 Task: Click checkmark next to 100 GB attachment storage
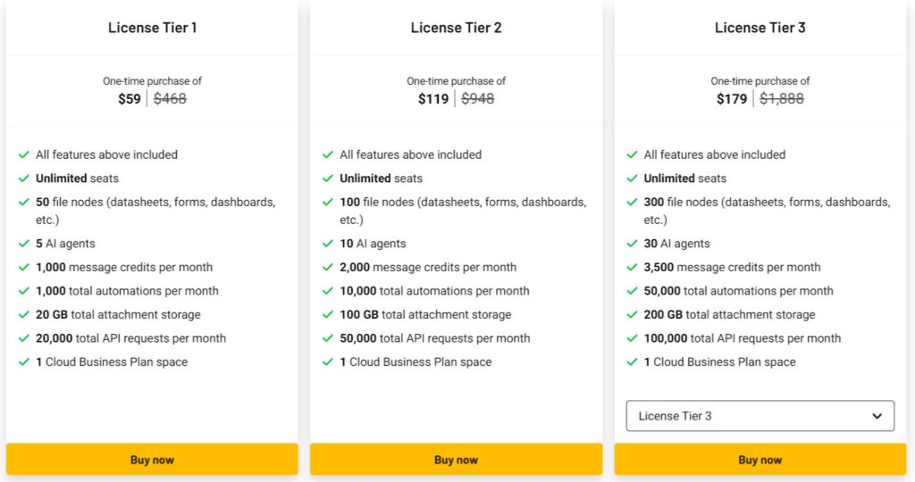click(328, 315)
